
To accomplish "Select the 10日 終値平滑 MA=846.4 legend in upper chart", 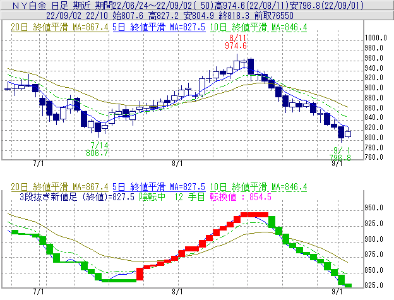I will coord(258,27).
